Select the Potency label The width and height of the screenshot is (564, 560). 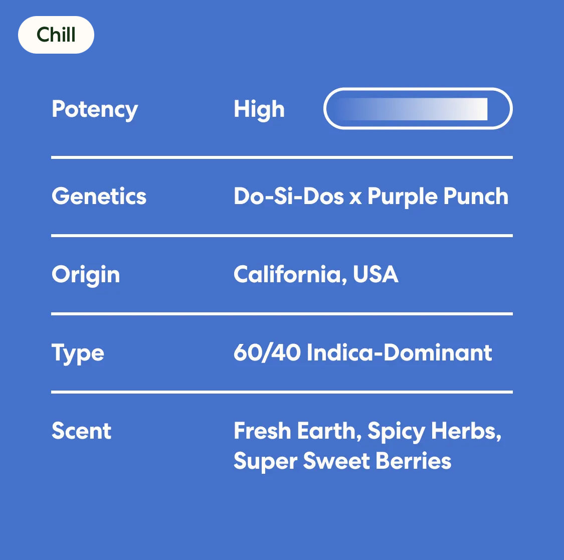coord(95,109)
